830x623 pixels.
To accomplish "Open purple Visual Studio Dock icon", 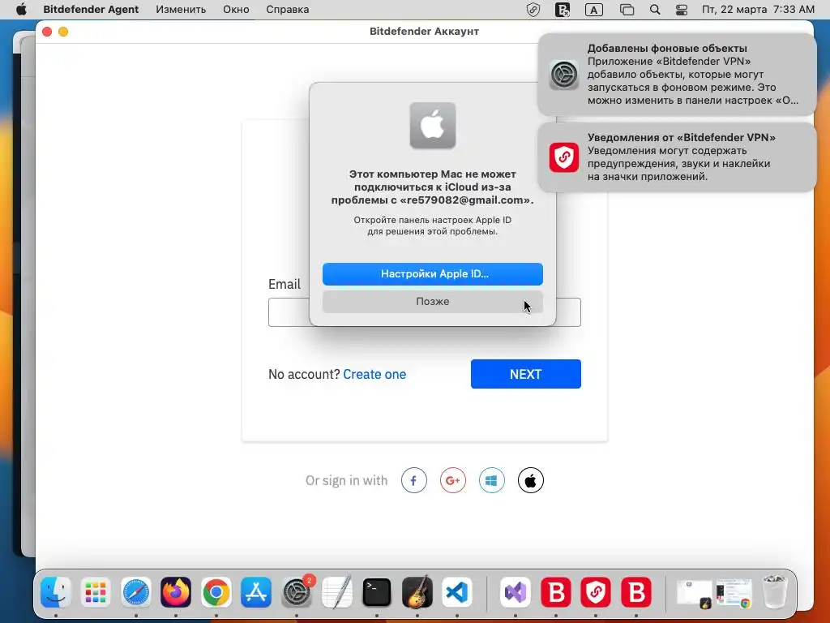I will (x=515, y=591).
